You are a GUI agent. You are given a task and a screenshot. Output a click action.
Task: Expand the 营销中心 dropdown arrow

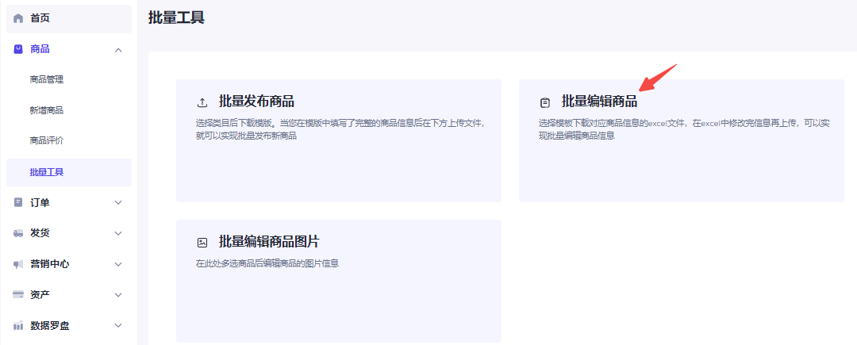(x=118, y=264)
